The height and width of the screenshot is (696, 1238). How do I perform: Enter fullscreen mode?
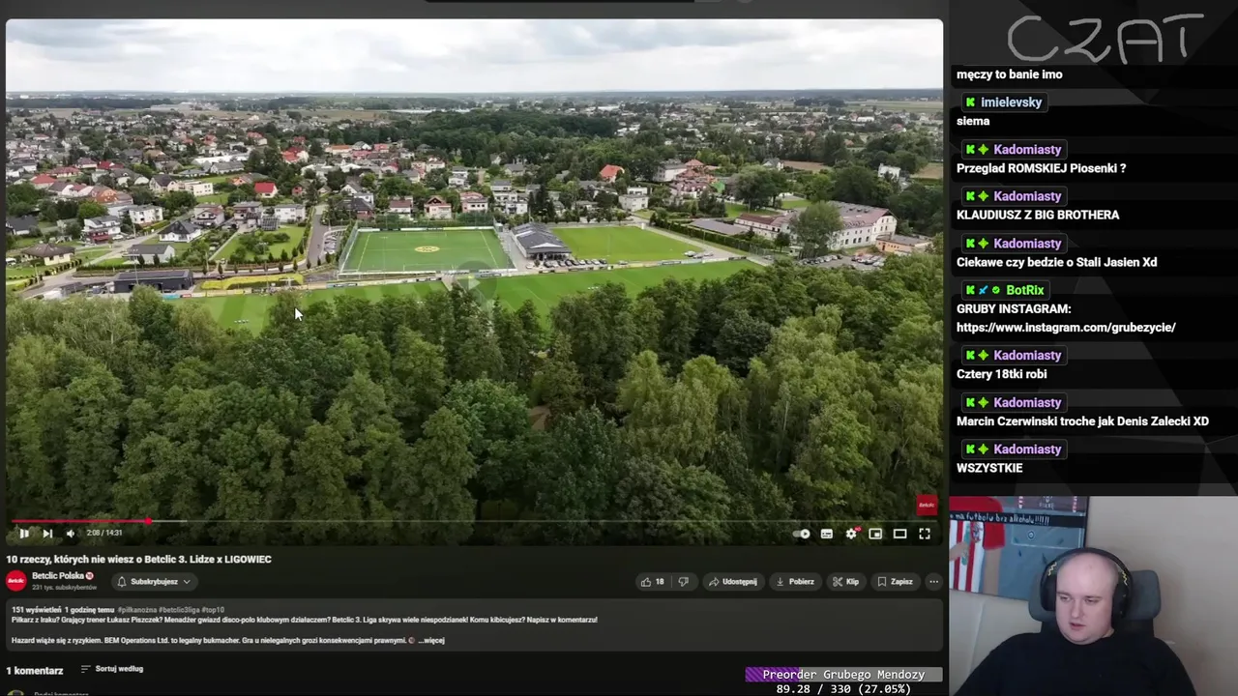pos(925,534)
